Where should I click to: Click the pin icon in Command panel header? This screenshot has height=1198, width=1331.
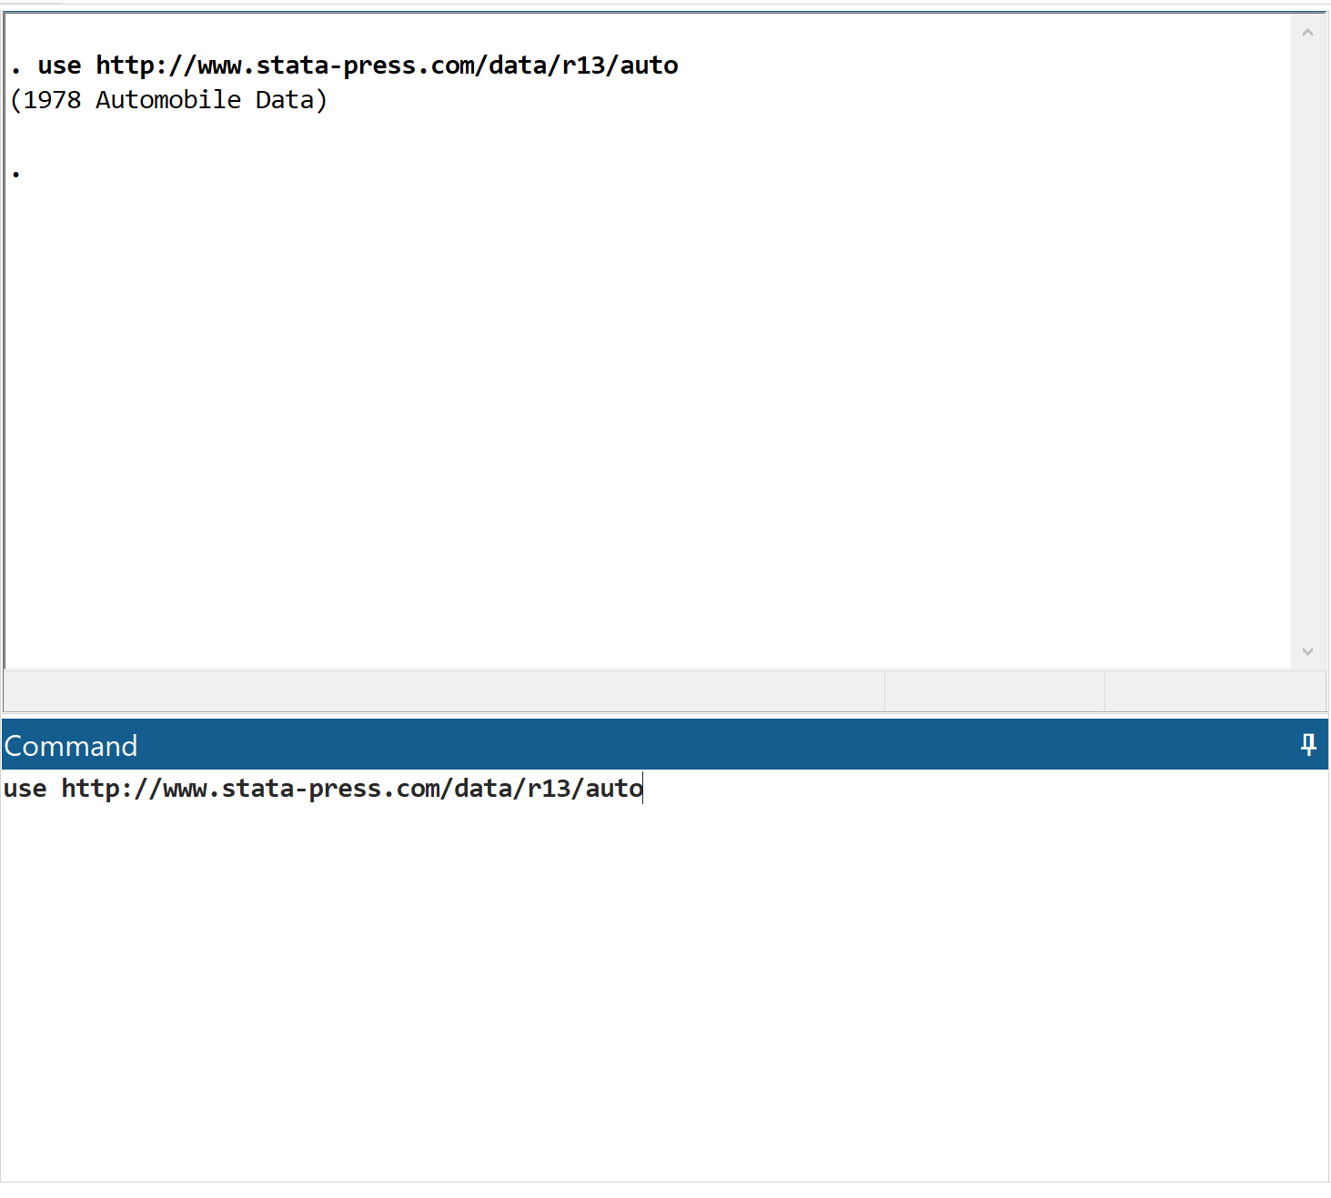click(1308, 745)
